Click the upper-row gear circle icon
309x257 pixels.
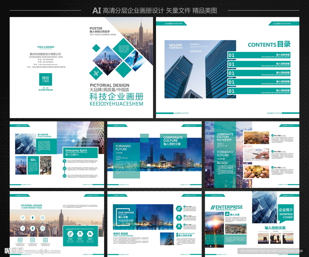click(x=43, y=218)
